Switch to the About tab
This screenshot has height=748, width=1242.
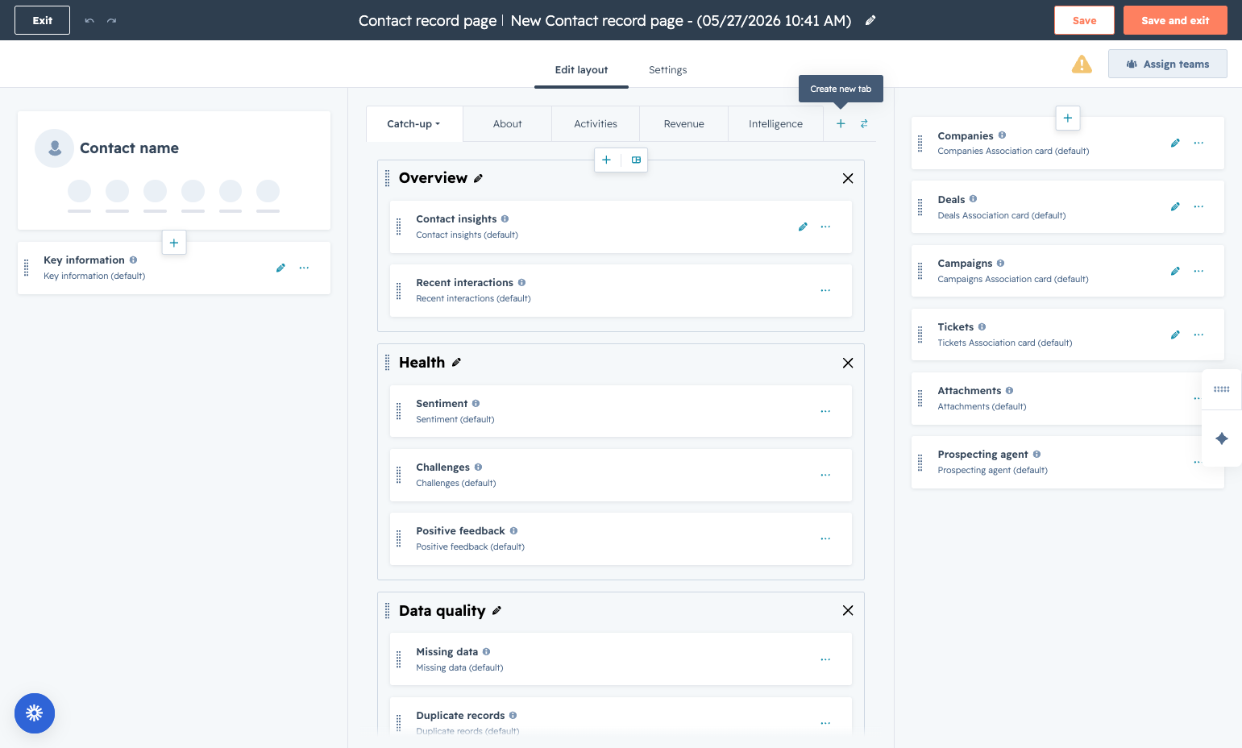tap(508, 124)
